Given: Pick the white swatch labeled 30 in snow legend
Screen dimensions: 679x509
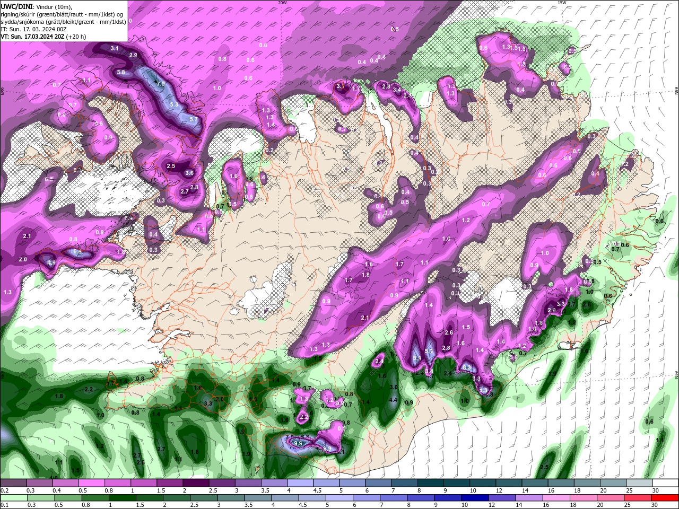Looking at the screenshot, I should pos(666,483).
